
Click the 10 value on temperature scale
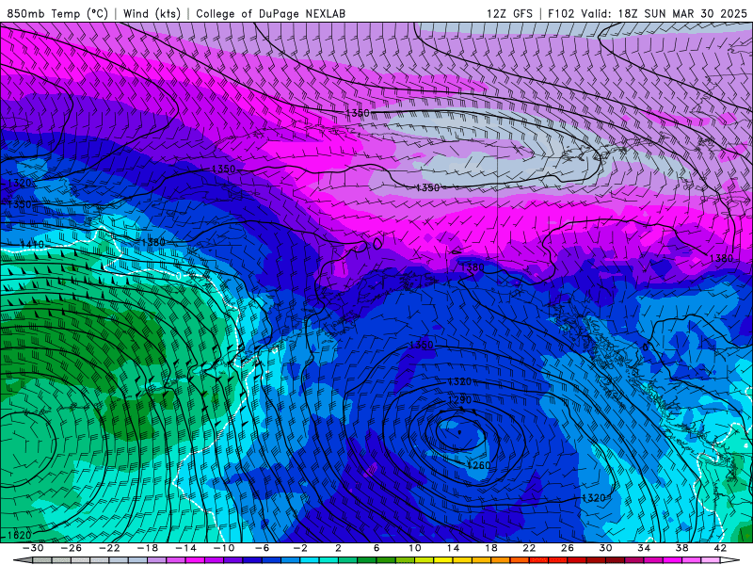(x=415, y=548)
